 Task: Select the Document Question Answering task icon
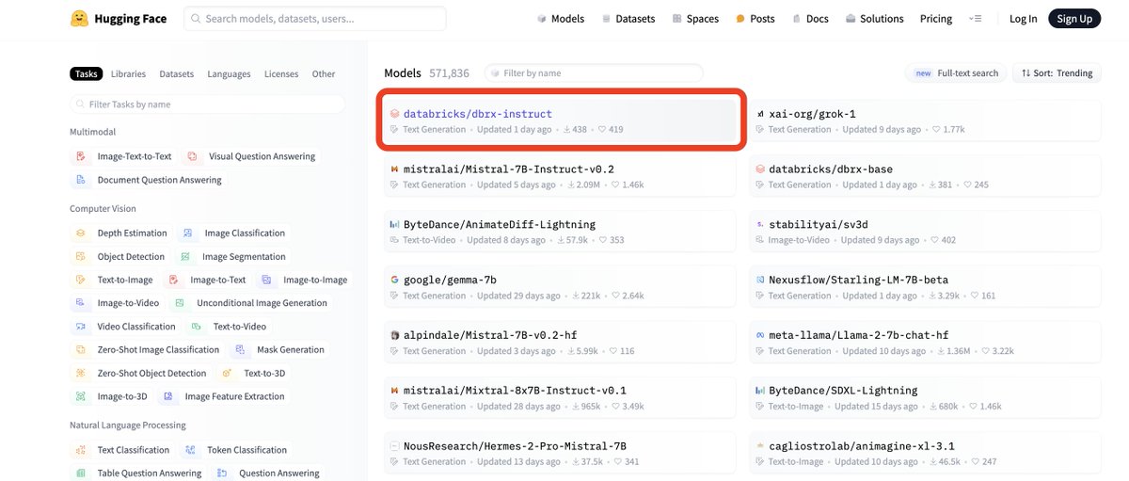81,180
